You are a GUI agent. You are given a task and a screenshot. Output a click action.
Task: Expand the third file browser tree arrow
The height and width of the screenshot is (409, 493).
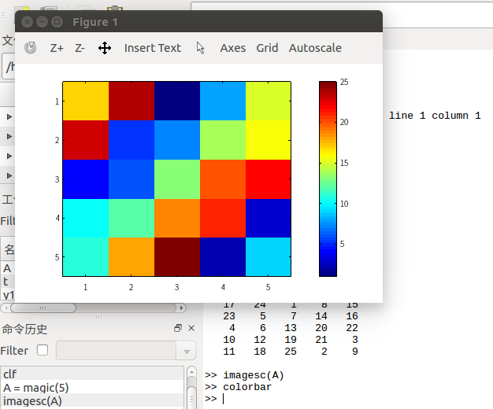9,156
